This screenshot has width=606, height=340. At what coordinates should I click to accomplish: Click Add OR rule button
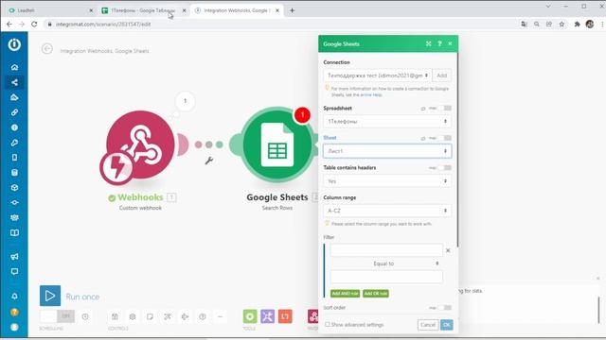pyautogui.click(x=376, y=294)
